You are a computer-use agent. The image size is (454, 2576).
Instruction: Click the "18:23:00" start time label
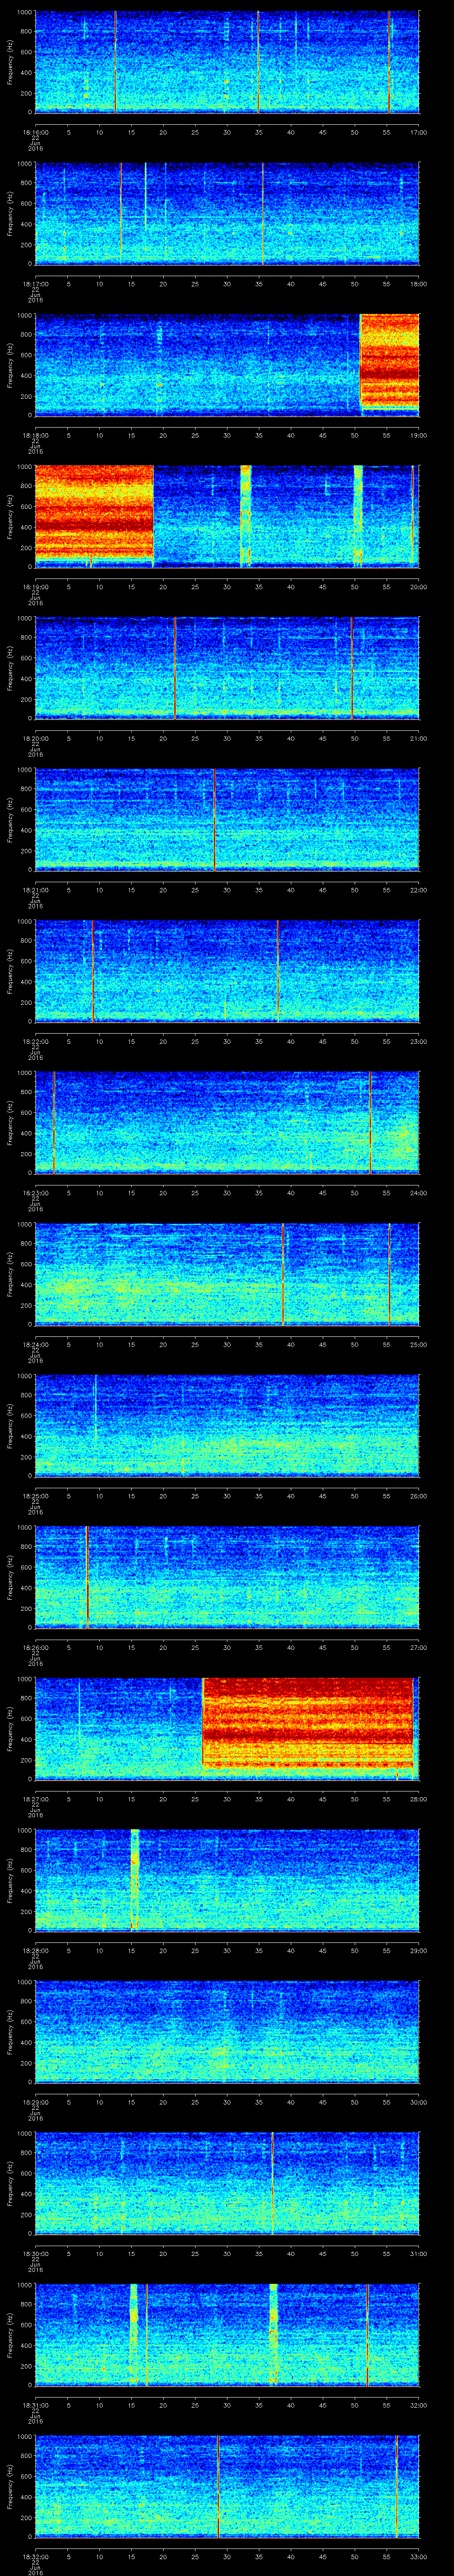35,1193
